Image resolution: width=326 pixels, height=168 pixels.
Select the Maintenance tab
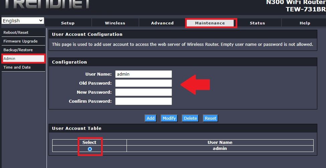pos(210,23)
